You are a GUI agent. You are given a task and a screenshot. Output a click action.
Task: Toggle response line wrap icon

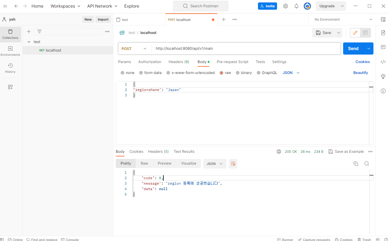233,164
